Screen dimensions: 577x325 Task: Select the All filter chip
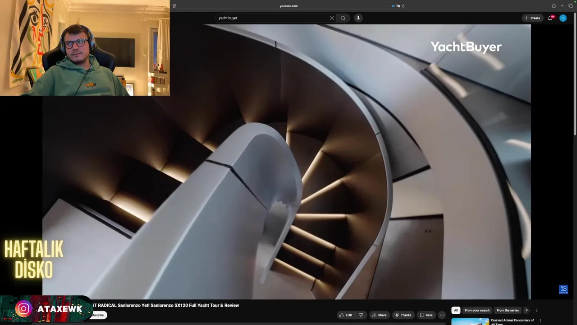tap(456, 311)
